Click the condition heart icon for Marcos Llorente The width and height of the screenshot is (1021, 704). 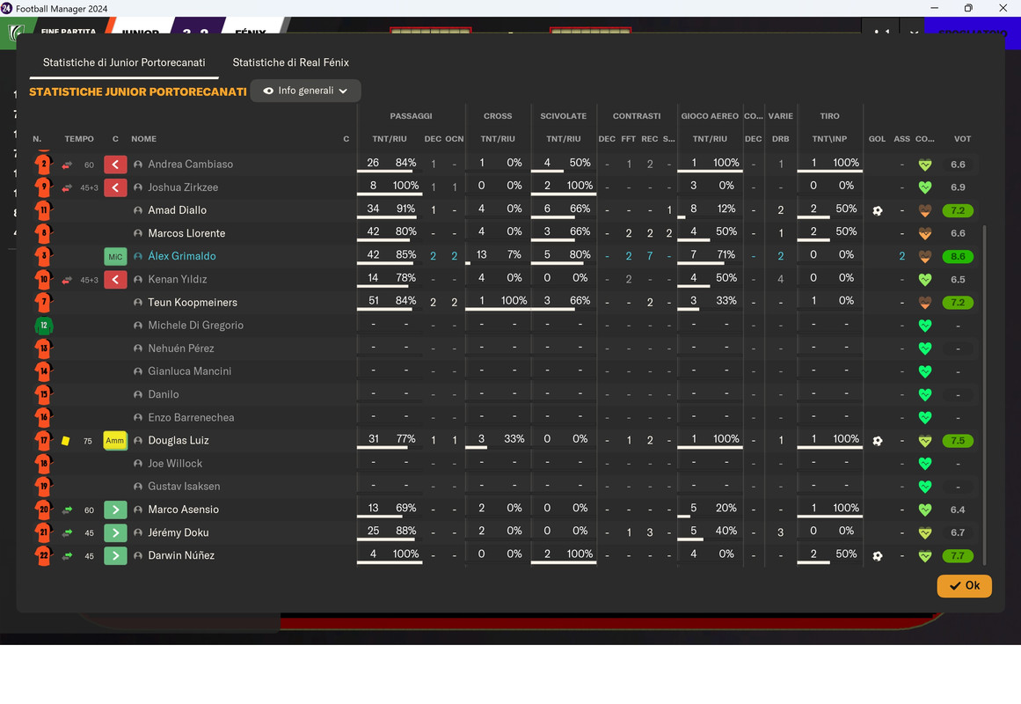click(924, 233)
